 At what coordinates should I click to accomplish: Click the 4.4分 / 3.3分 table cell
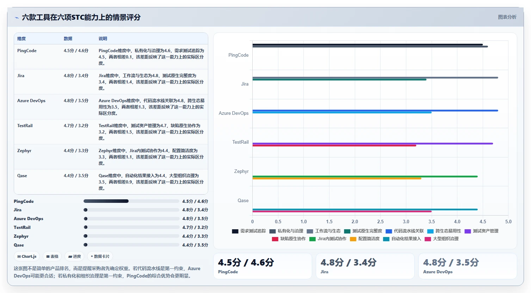click(76, 151)
